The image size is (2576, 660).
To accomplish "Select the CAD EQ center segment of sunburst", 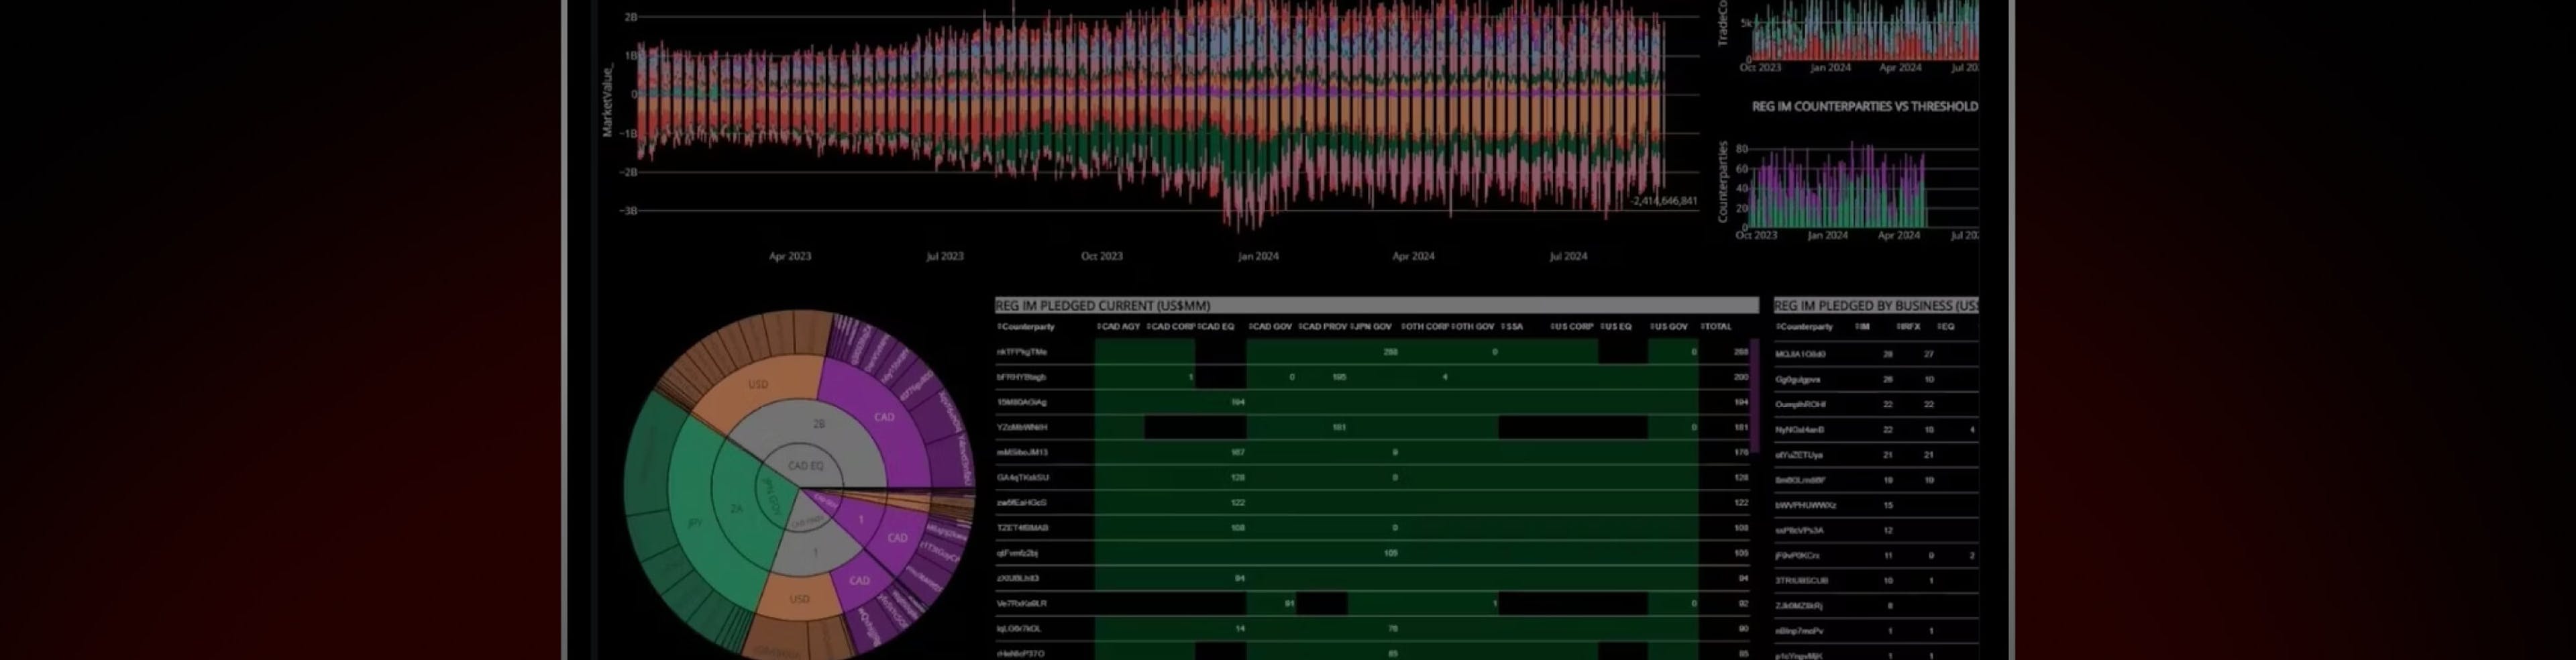I will click(x=806, y=466).
